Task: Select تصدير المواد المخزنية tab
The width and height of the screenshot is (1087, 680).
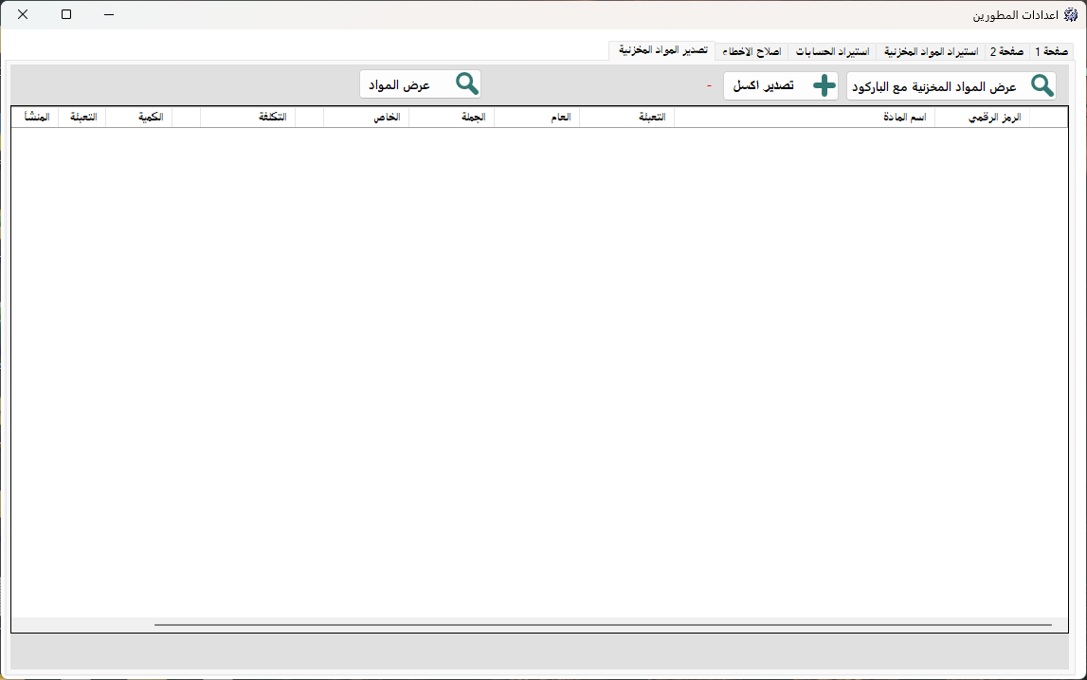Action: click(662, 50)
